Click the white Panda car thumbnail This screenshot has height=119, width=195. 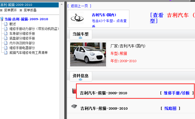(88, 54)
